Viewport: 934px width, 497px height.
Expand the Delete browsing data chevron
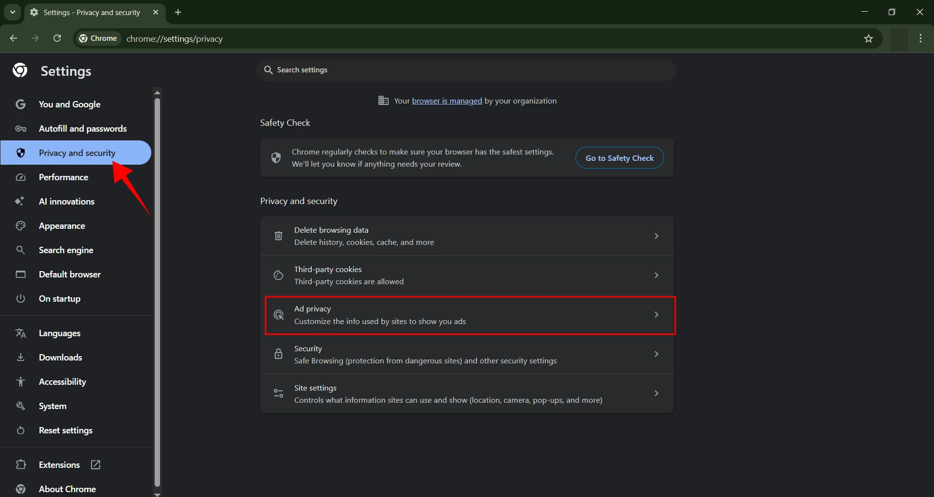tap(656, 236)
